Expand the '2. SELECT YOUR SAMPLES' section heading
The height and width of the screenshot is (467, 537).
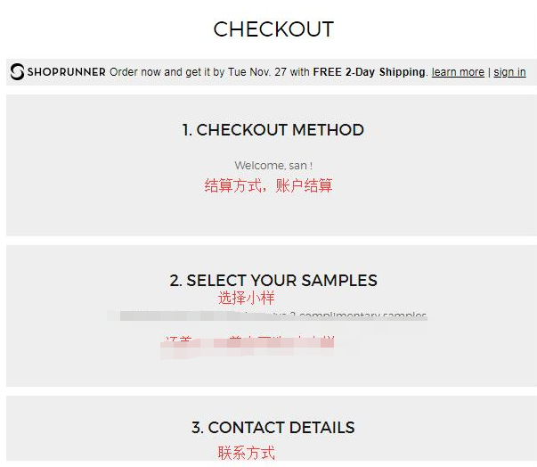click(273, 281)
